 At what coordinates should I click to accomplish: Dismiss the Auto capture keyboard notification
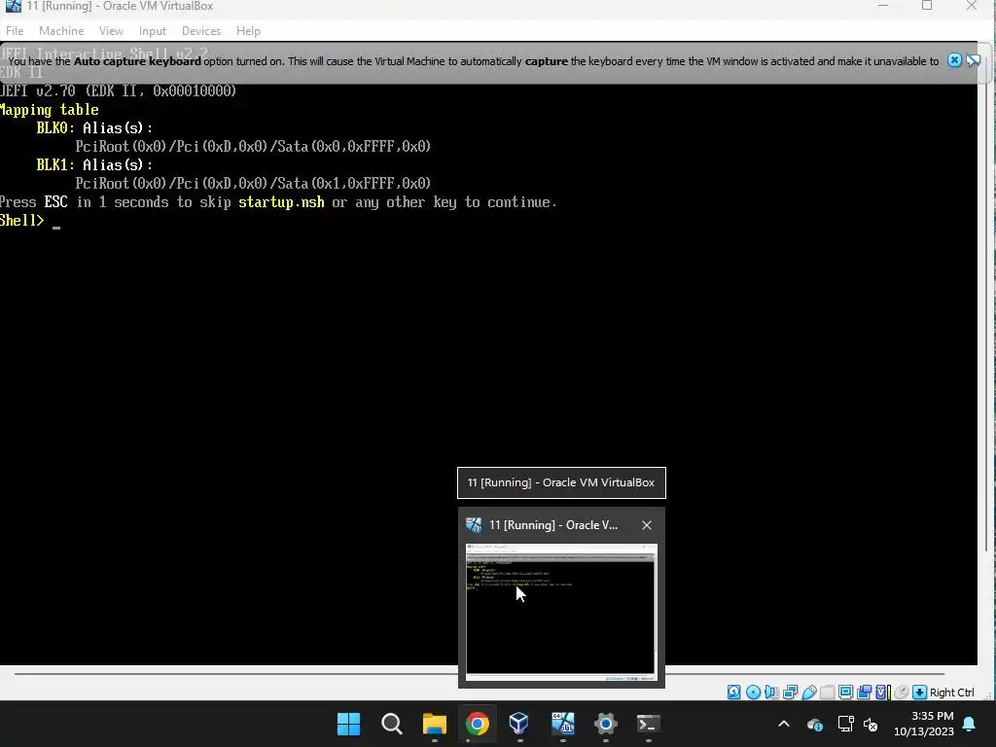point(954,60)
